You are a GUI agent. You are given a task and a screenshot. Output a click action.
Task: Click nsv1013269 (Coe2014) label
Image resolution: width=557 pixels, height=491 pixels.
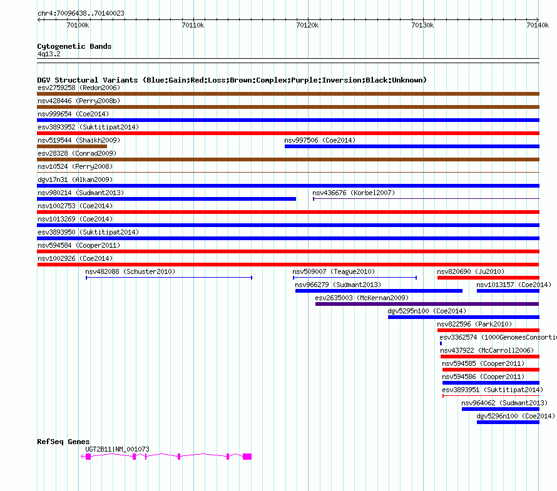[x=75, y=219]
